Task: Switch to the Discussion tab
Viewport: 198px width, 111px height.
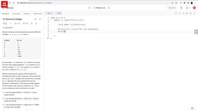Action: coord(16,14)
